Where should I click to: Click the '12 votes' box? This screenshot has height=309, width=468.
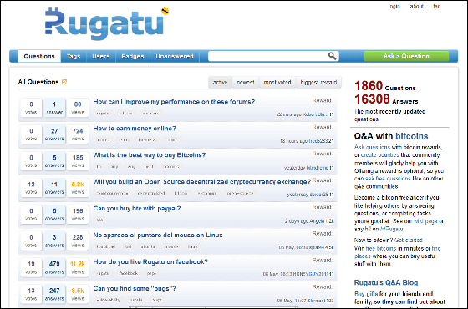[x=31, y=188]
